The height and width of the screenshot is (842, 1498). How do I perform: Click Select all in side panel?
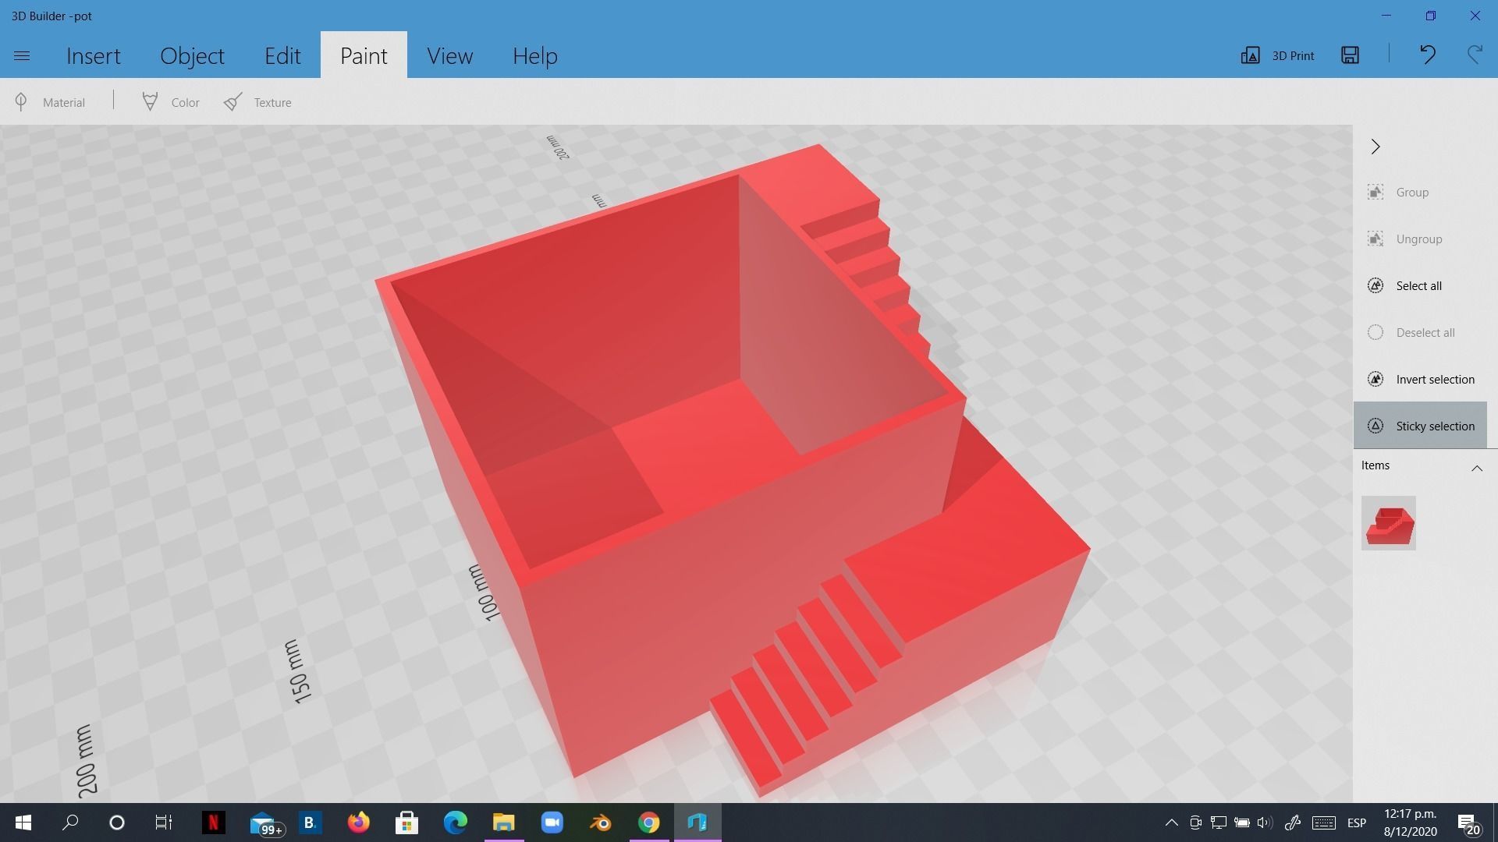(1420, 285)
